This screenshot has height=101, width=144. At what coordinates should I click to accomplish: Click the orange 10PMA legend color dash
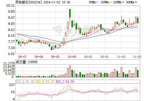(x=110, y=2)
